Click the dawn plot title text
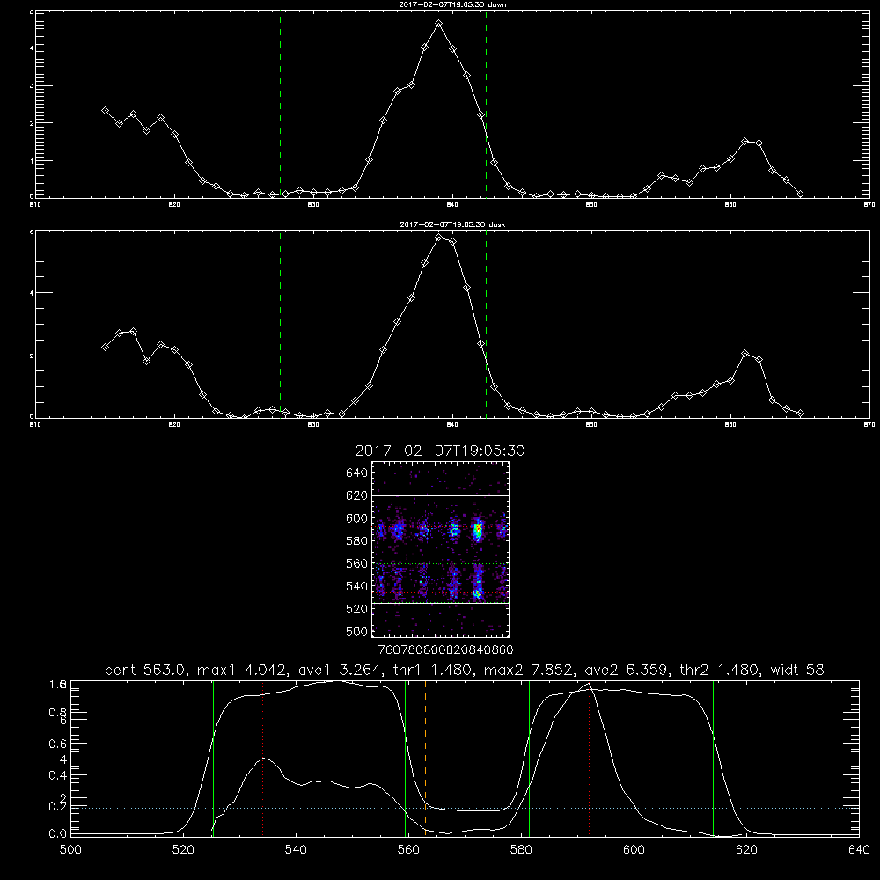 (453, 4)
